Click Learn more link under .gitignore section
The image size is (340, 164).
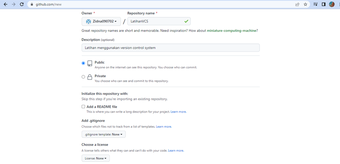pos(164,127)
